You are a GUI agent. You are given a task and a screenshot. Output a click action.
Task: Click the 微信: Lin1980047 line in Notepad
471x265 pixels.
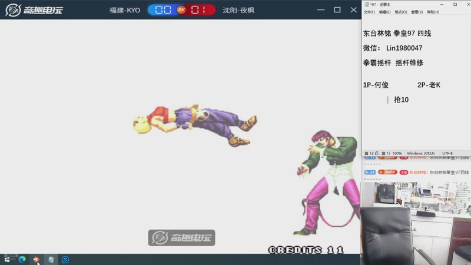coord(393,48)
